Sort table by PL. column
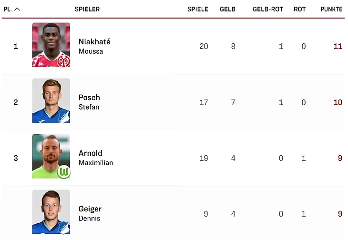Image resolution: width=348 pixels, height=240 pixels. (x=8, y=9)
